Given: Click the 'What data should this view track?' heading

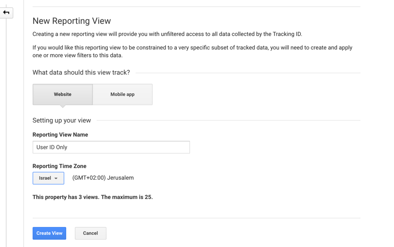Looking at the screenshot, I should coord(81,73).
